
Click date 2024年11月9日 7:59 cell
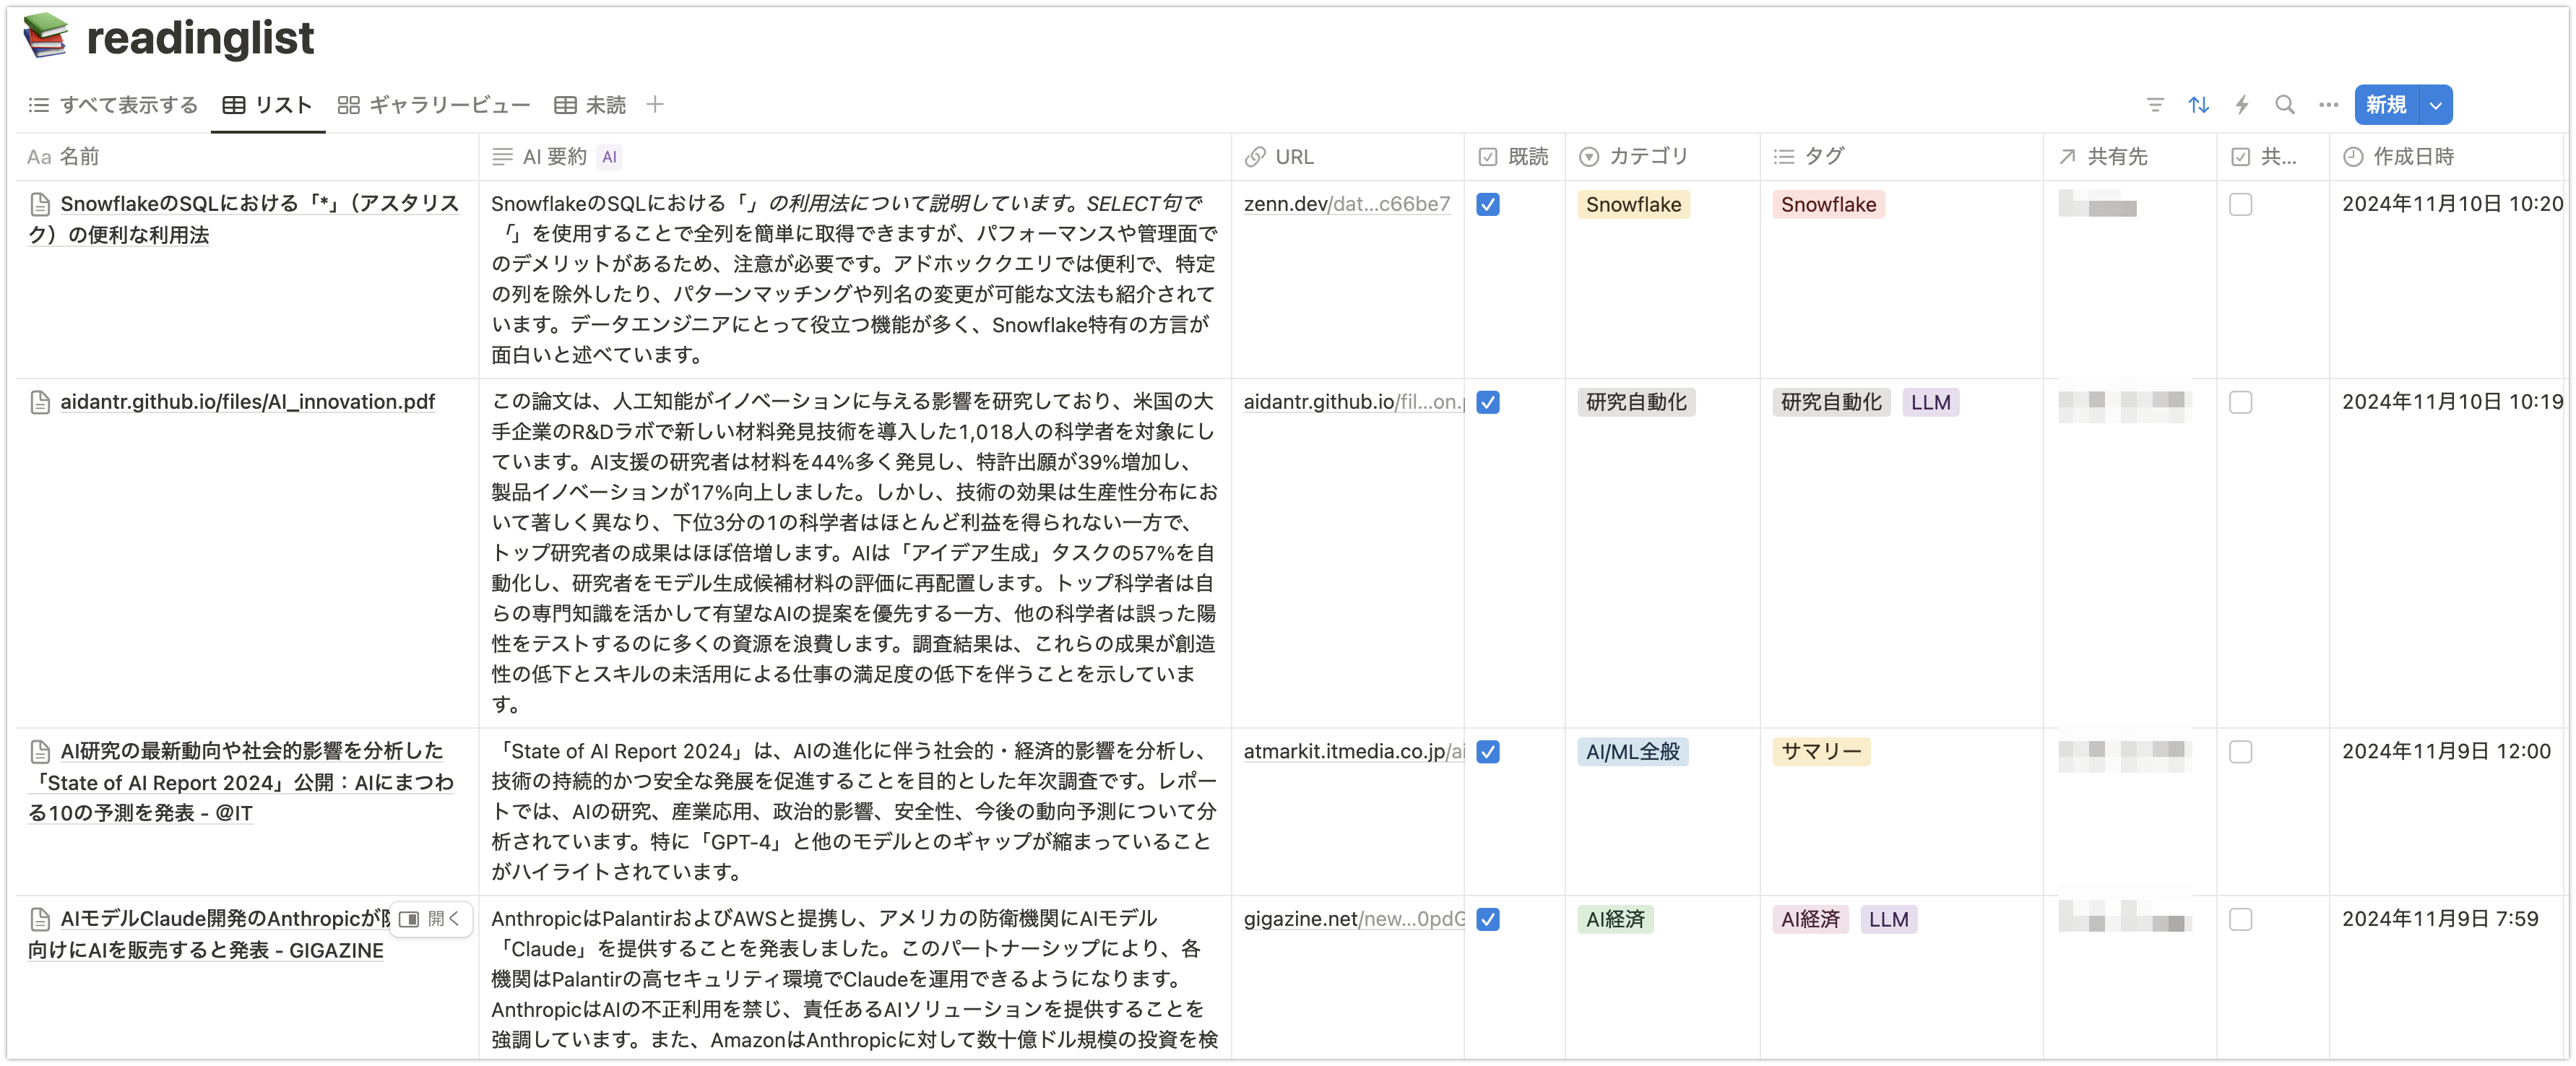[2440, 919]
